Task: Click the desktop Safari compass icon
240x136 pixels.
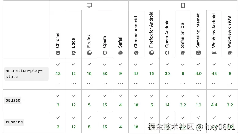Action: pos(121,53)
